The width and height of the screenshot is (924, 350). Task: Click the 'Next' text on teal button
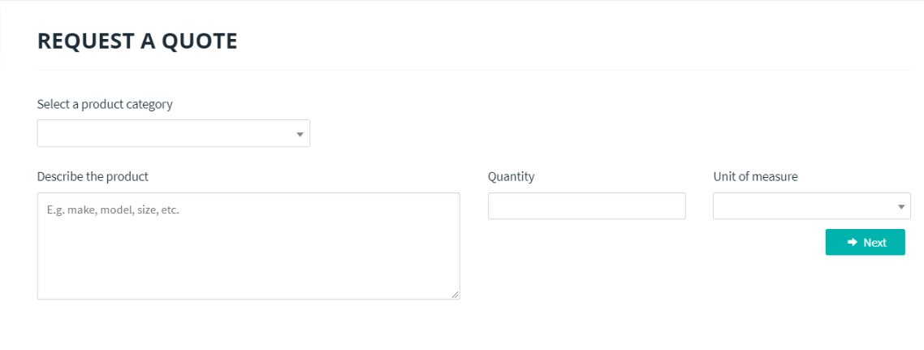point(874,242)
